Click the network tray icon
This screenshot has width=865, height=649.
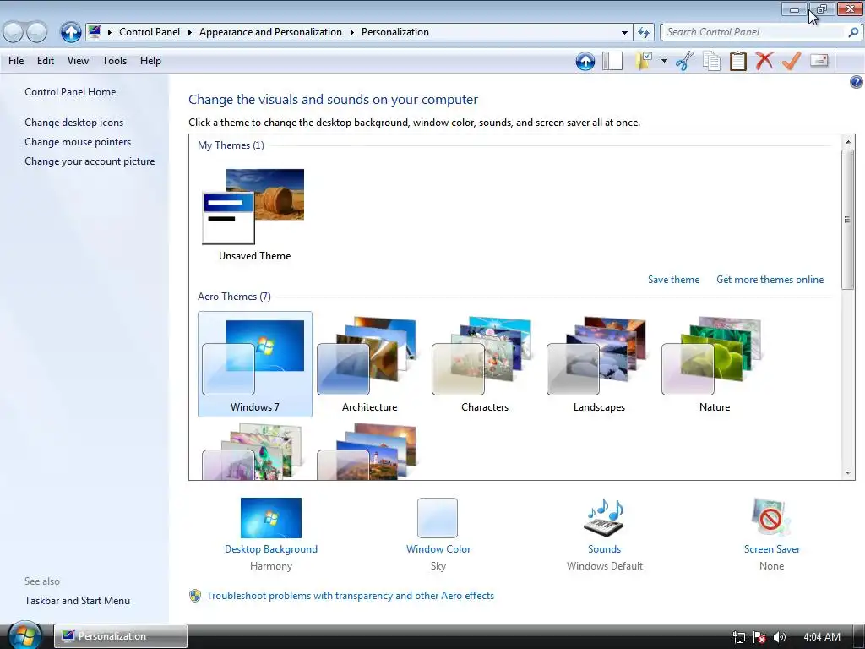coord(738,637)
